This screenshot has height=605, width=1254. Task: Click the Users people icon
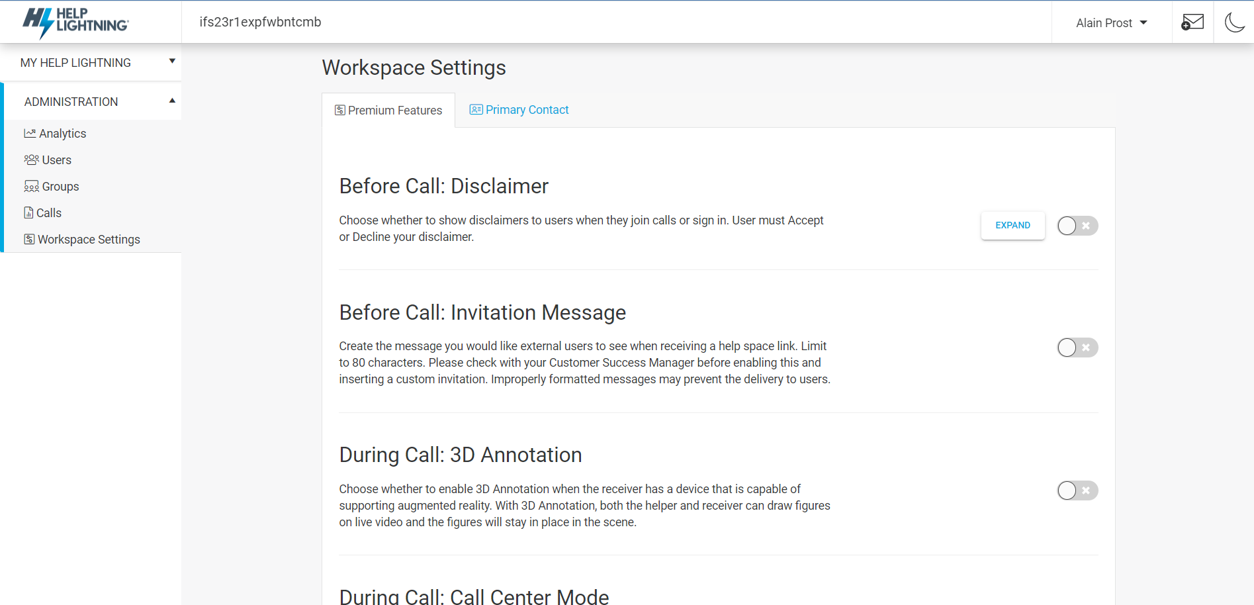point(31,160)
